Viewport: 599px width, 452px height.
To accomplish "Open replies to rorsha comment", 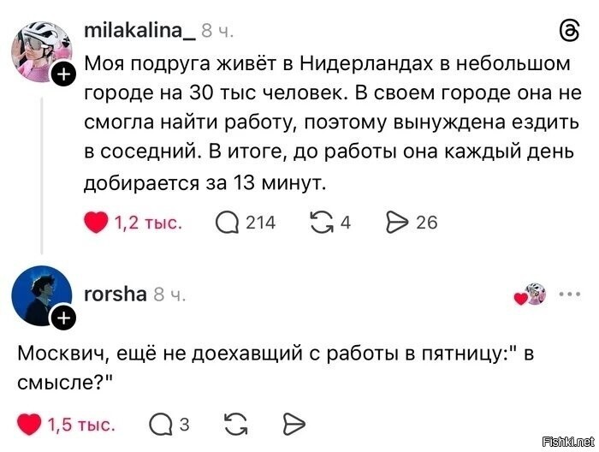I will [161, 424].
